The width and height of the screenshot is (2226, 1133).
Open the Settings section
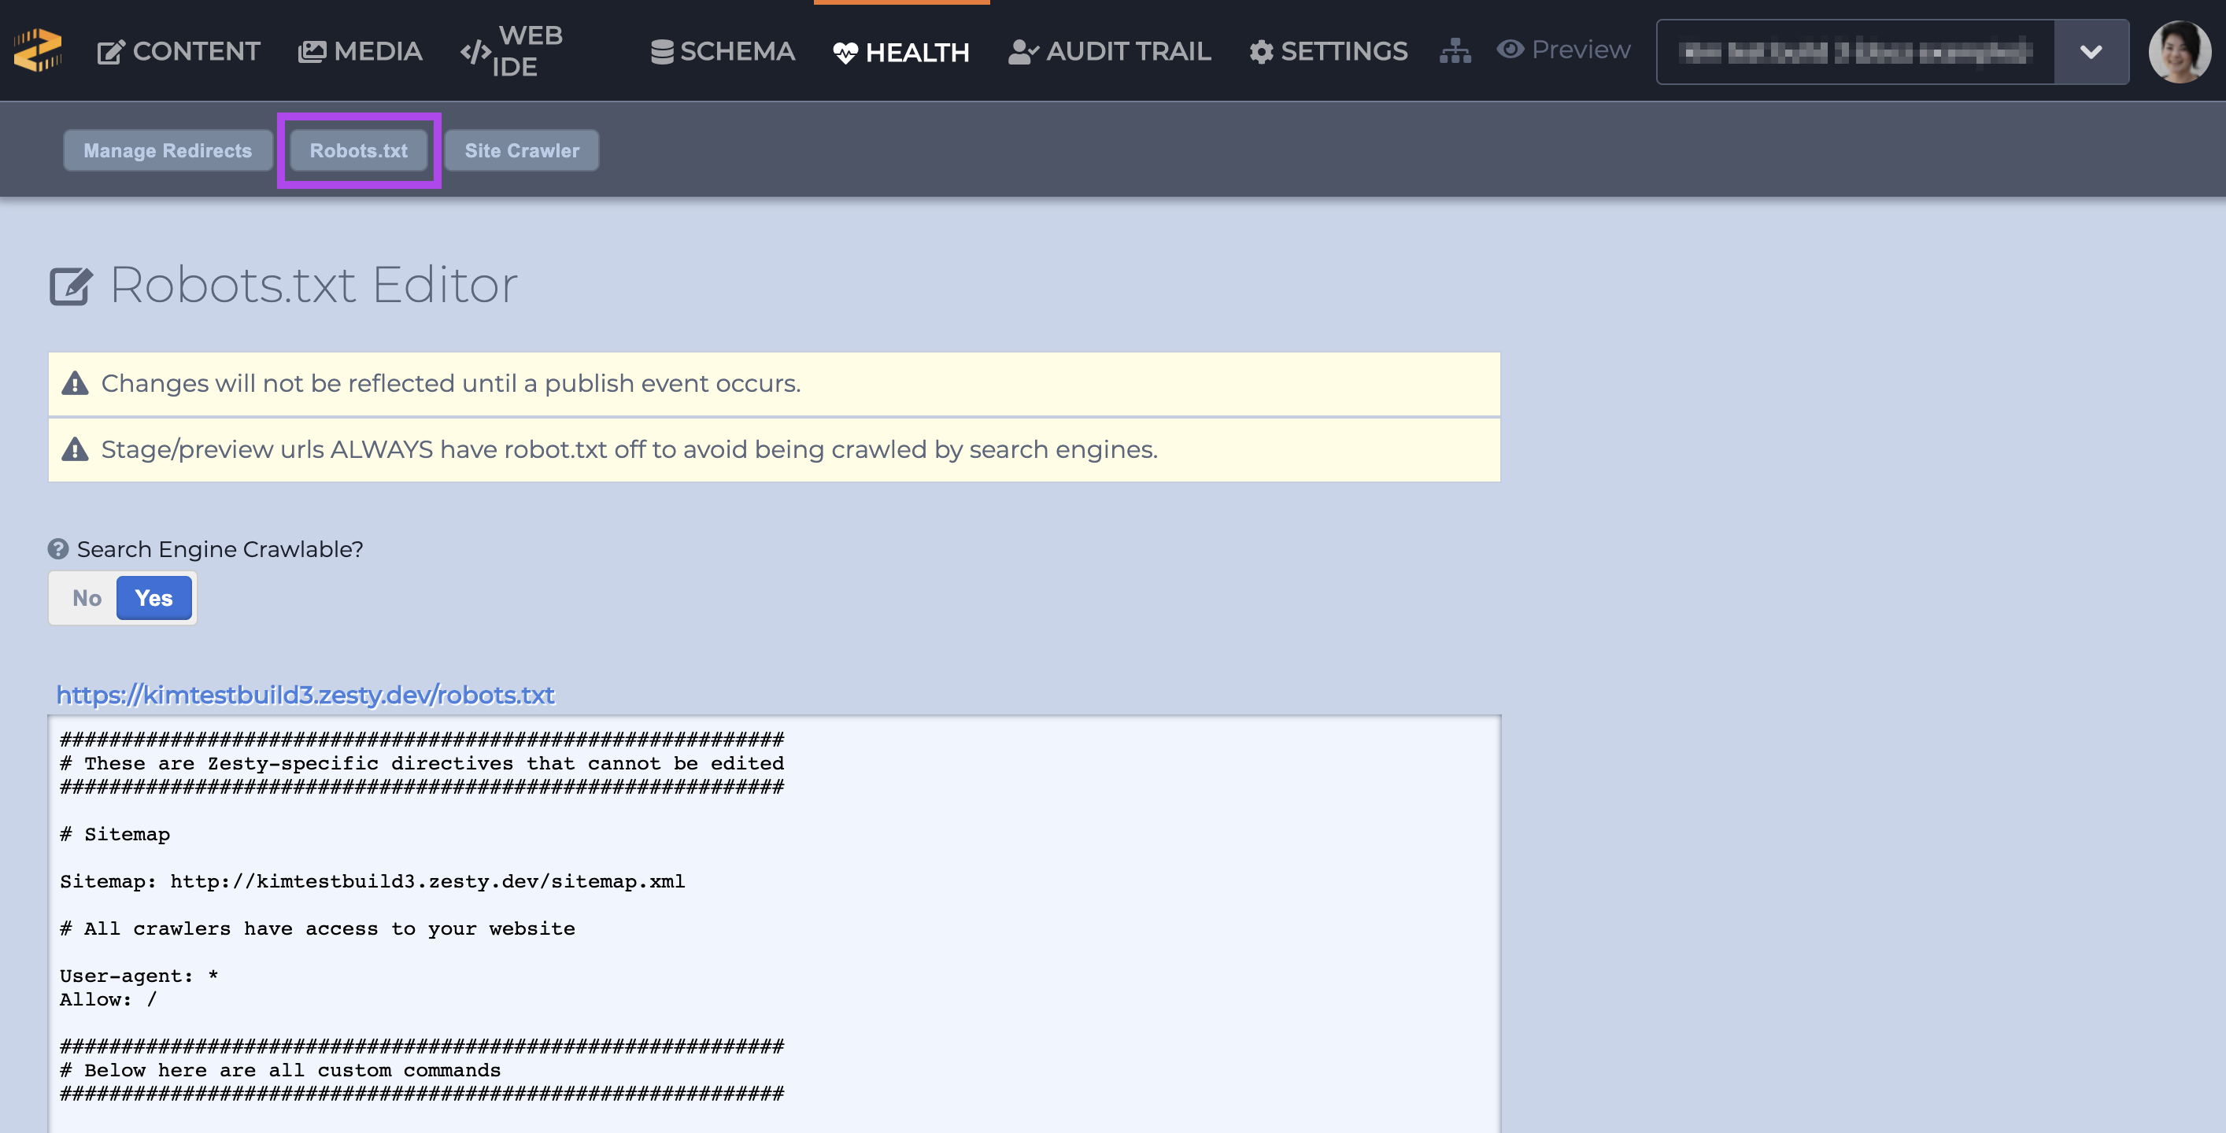(x=1328, y=51)
